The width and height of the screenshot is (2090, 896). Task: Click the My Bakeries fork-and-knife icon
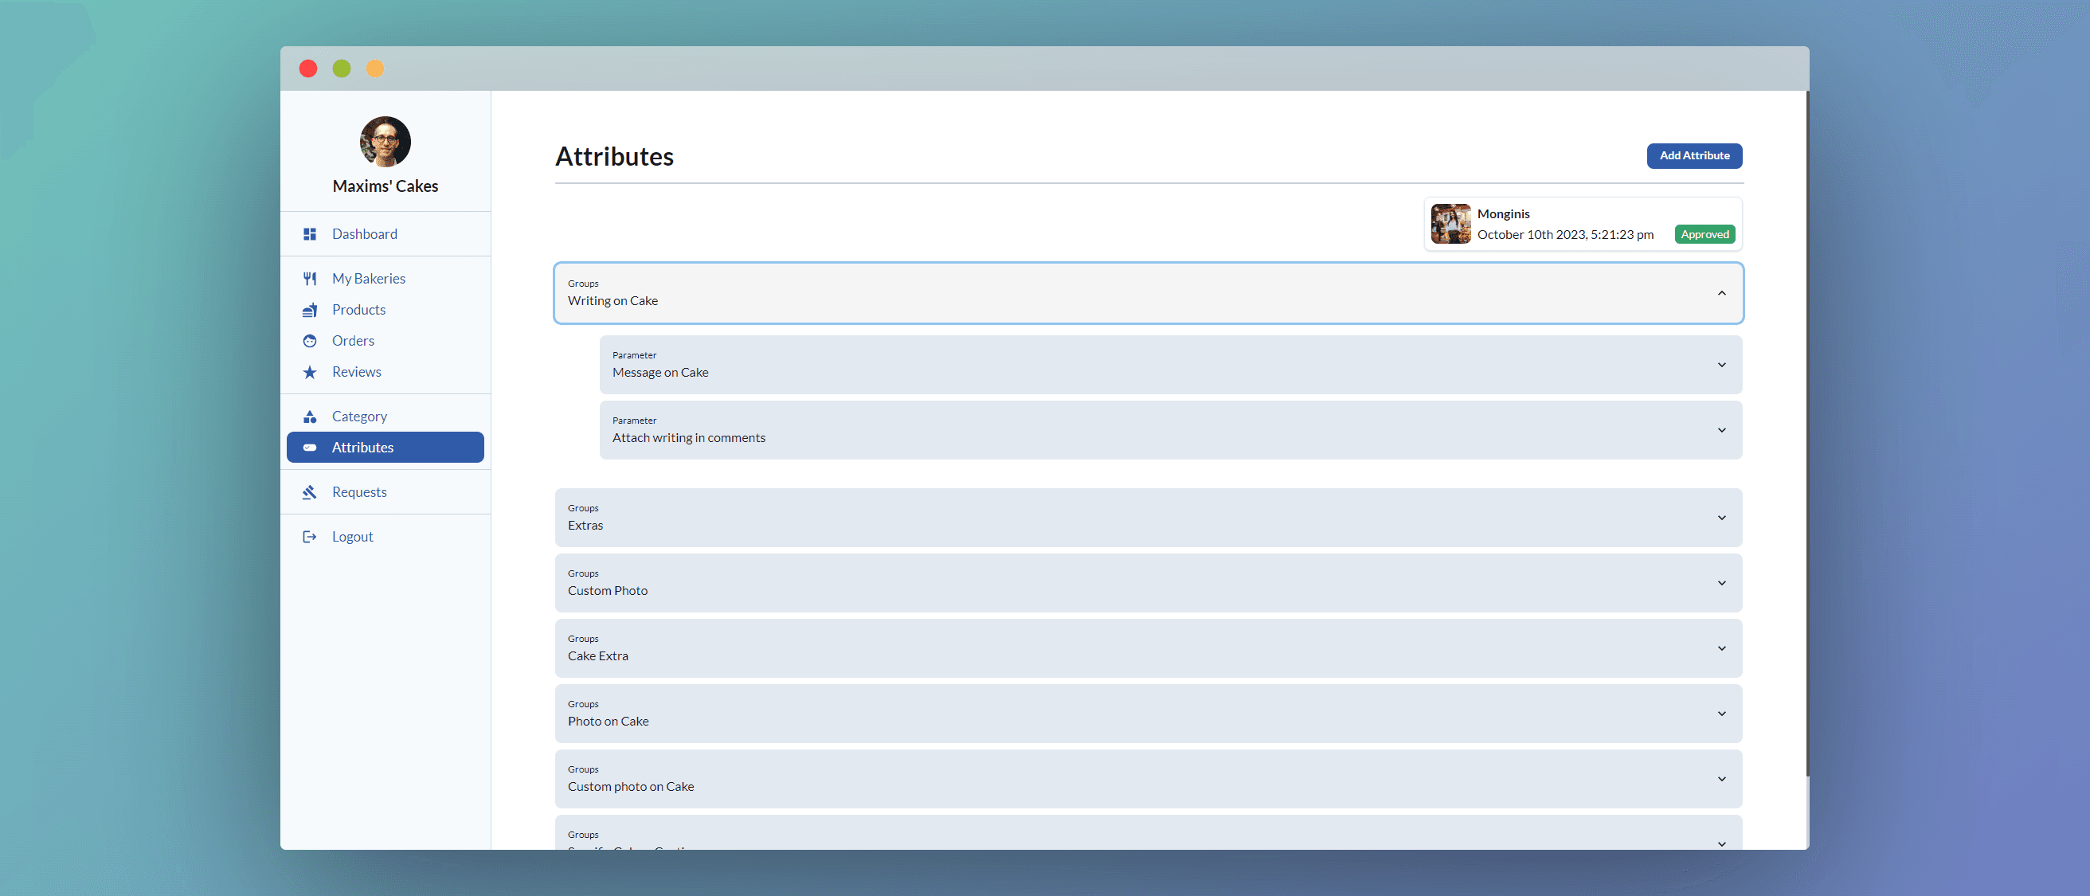[x=309, y=279]
